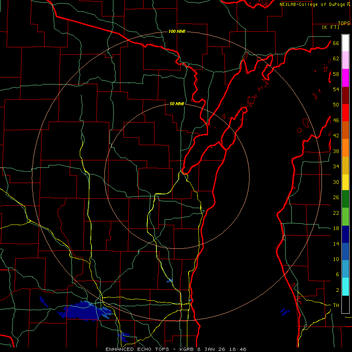The image size is (352, 352).
Task: Click the legend value 58
Action: (336, 74)
